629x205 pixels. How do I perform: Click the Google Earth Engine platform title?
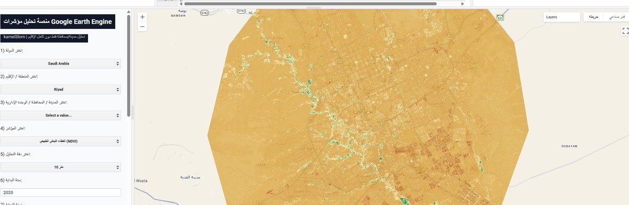[x=57, y=21]
